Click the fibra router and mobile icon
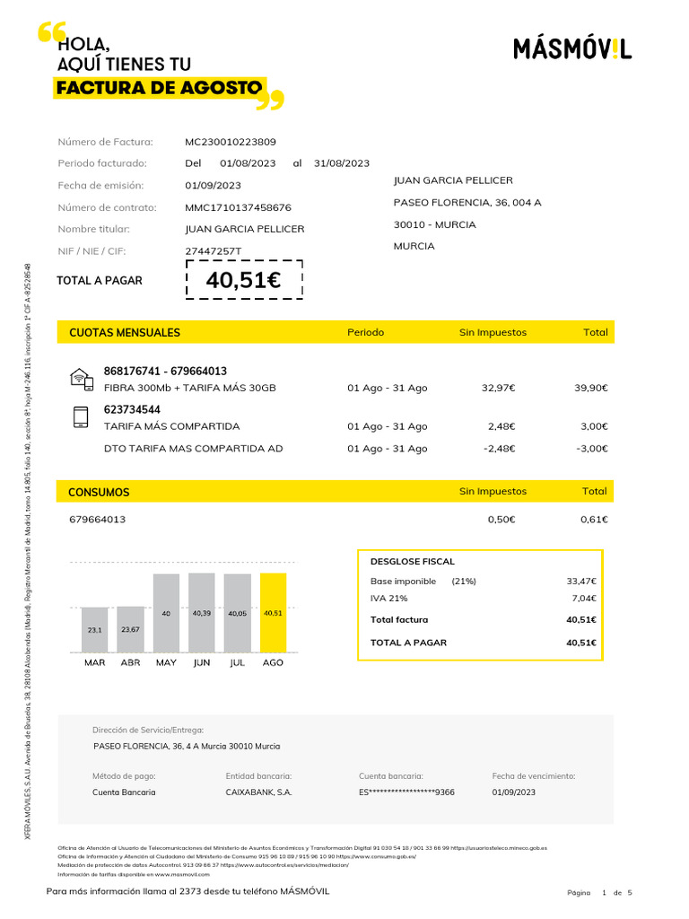Screen dimensions: 689x919 point(82,380)
